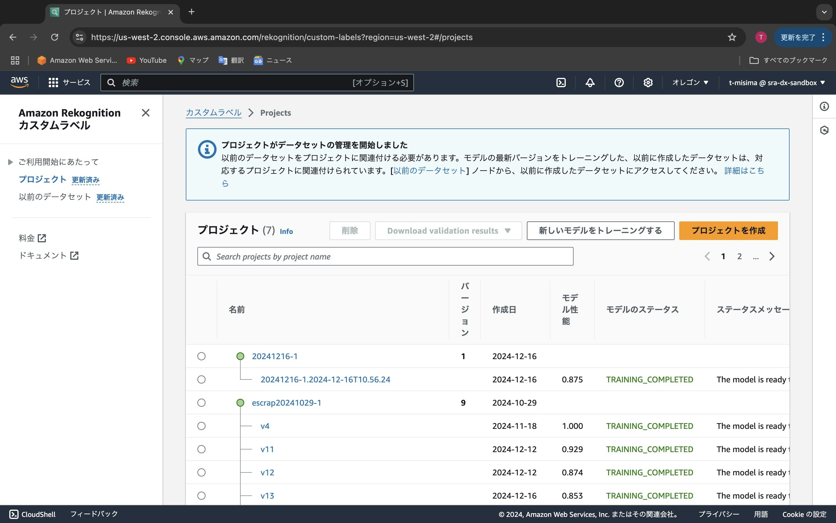Open the AWS help question mark icon
This screenshot has height=523, width=836.
[x=619, y=83]
